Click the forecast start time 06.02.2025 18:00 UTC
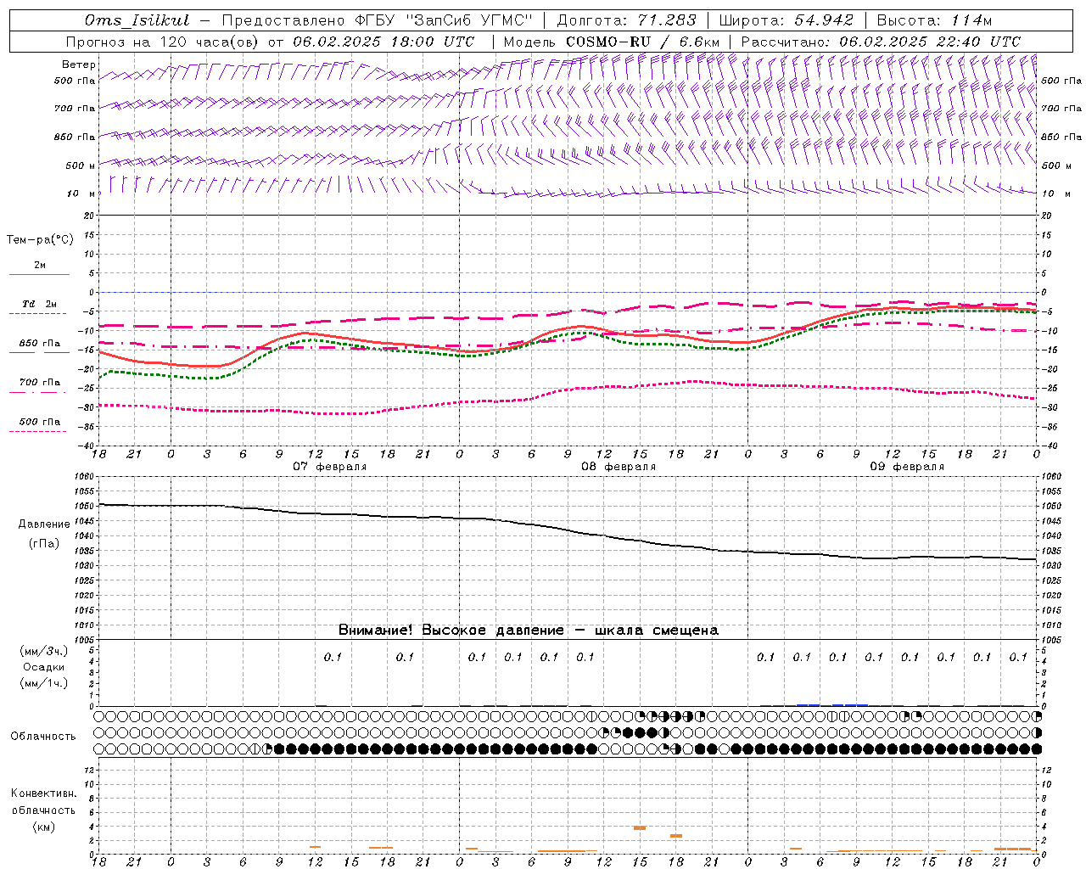This screenshot has height=869, width=1086. [x=383, y=42]
